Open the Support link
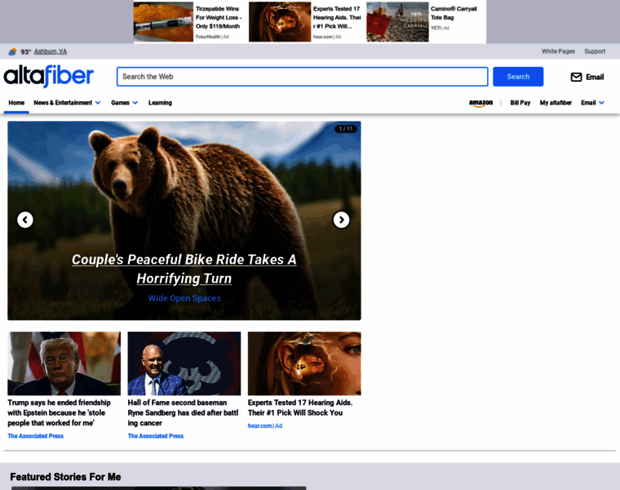620x490 pixels. (595, 51)
